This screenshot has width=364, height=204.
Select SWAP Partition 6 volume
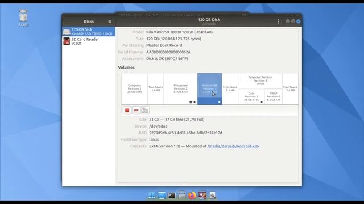[x=274, y=97]
